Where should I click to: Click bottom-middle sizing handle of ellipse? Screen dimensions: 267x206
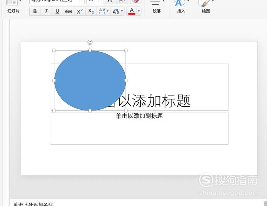90,111
